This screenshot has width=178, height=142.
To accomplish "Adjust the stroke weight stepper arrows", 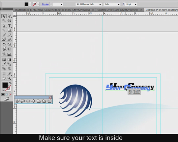I will pyautogui.click(x=51, y=4).
